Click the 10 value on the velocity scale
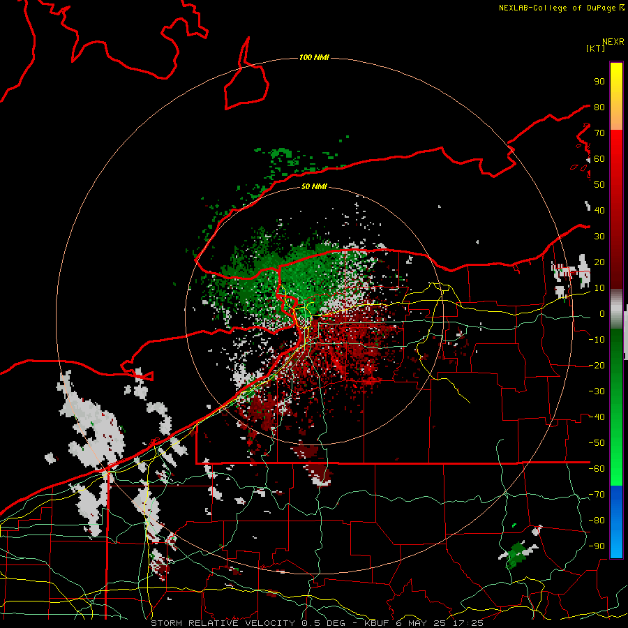 [599, 288]
